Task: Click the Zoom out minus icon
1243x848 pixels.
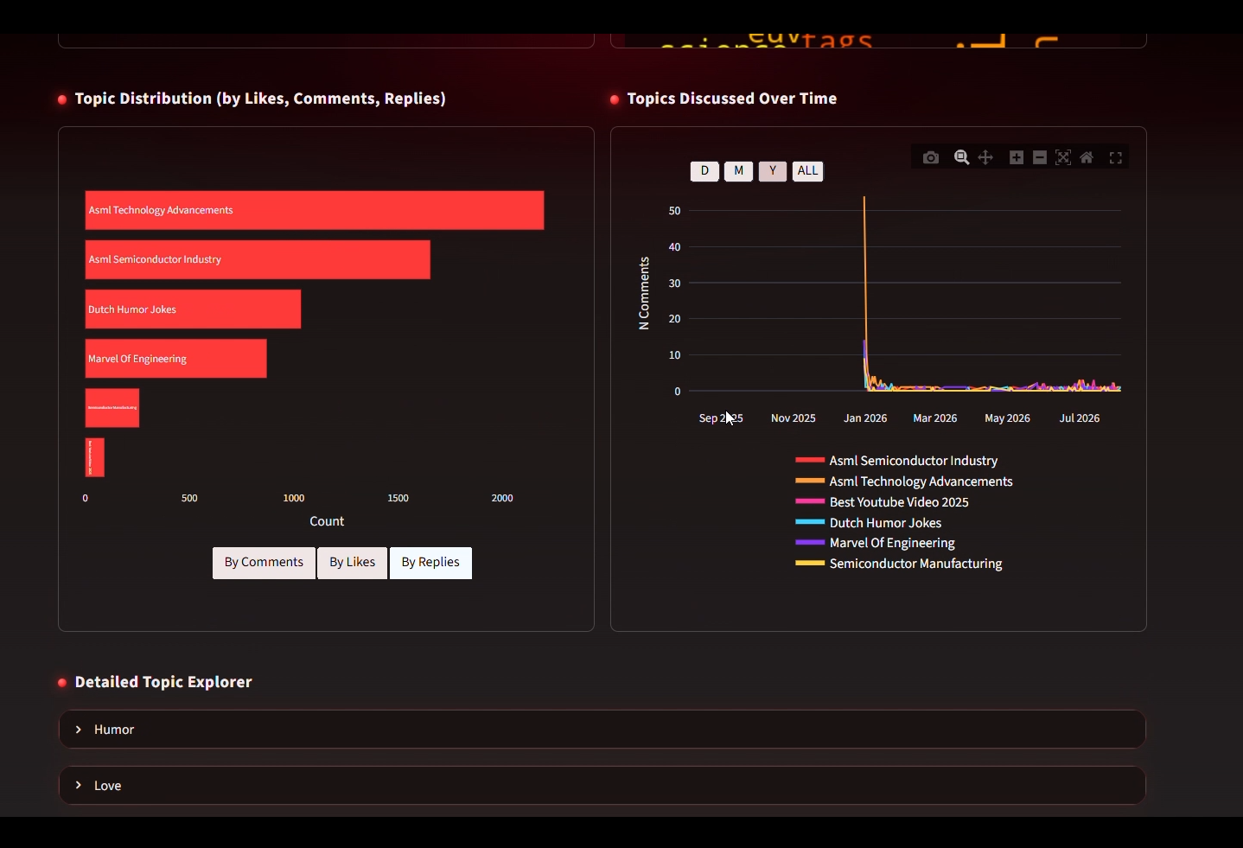Action: tap(1041, 157)
